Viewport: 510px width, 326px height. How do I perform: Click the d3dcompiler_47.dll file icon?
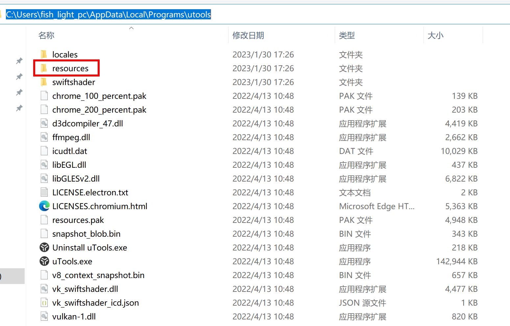click(x=44, y=123)
